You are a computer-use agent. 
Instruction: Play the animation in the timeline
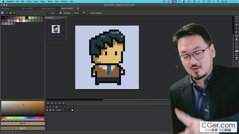[x=56, y=103]
